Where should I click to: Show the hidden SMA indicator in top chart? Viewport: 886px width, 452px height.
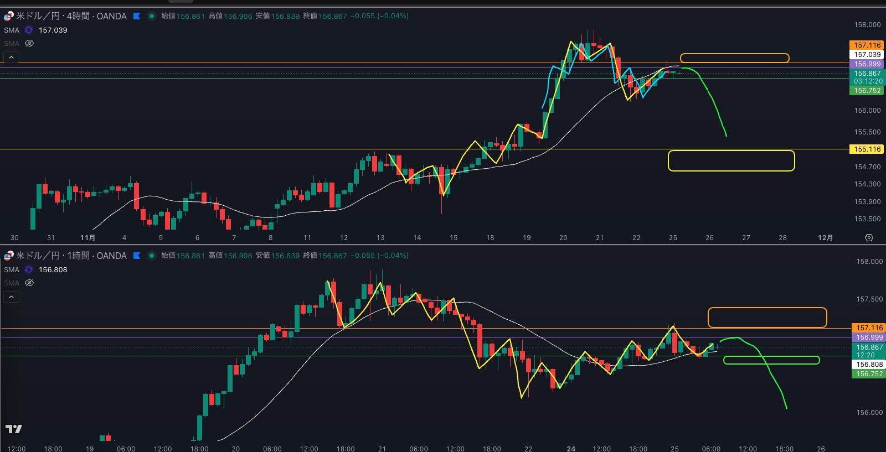(x=29, y=43)
